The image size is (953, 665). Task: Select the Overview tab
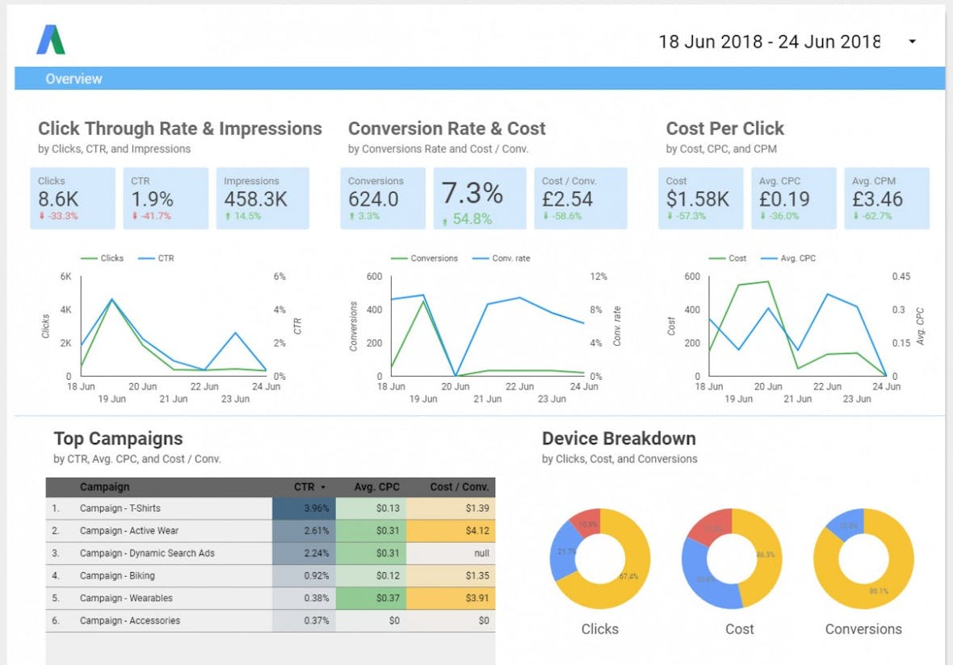(x=73, y=78)
